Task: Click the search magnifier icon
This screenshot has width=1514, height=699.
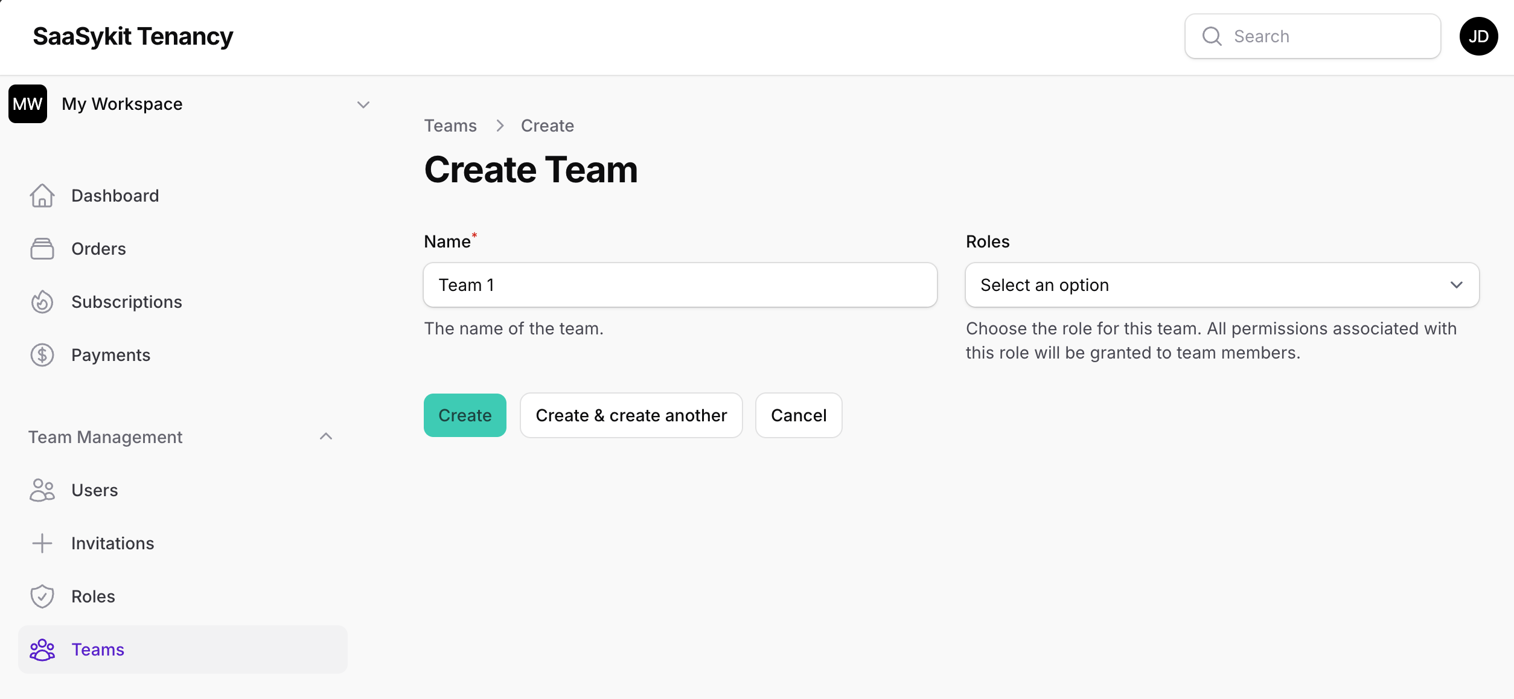Action: [x=1212, y=36]
